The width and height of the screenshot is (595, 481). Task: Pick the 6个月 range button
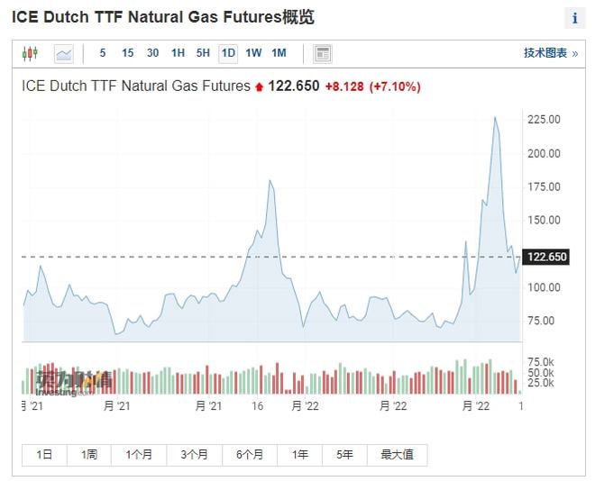point(250,455)
